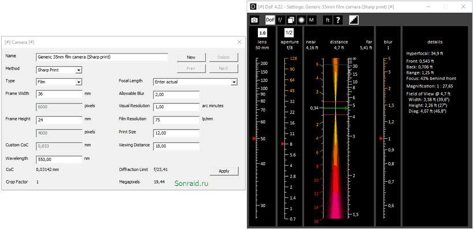Select the DoF mode button

pyautogui.click(x=270, y=20)
